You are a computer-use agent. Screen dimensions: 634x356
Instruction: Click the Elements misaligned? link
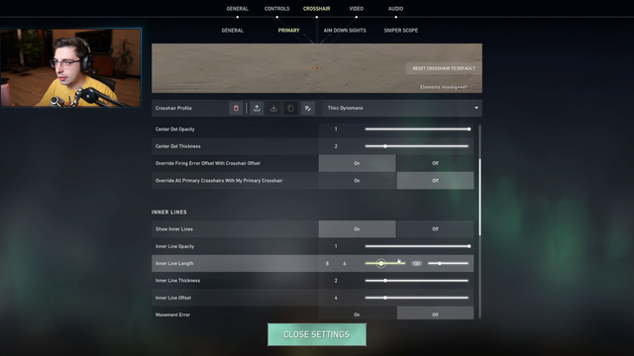pos(444,87)
